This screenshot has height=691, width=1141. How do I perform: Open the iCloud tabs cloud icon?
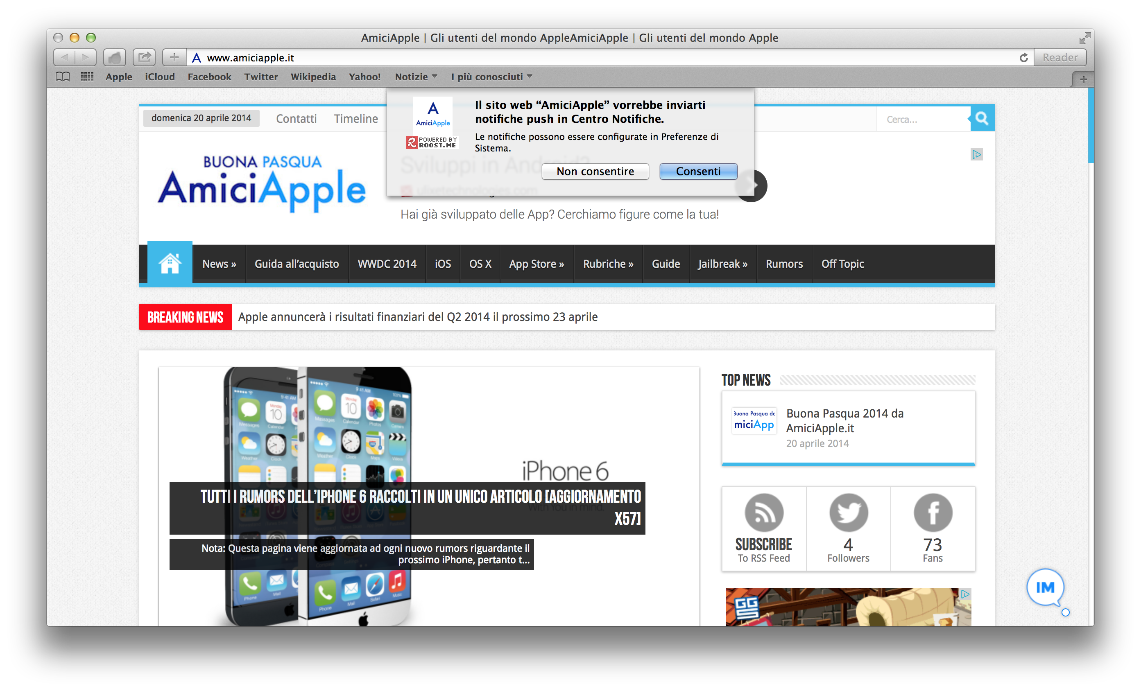coord(114,57)
